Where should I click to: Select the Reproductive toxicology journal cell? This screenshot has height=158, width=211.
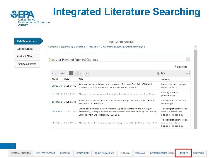click(x=173, y=86)
